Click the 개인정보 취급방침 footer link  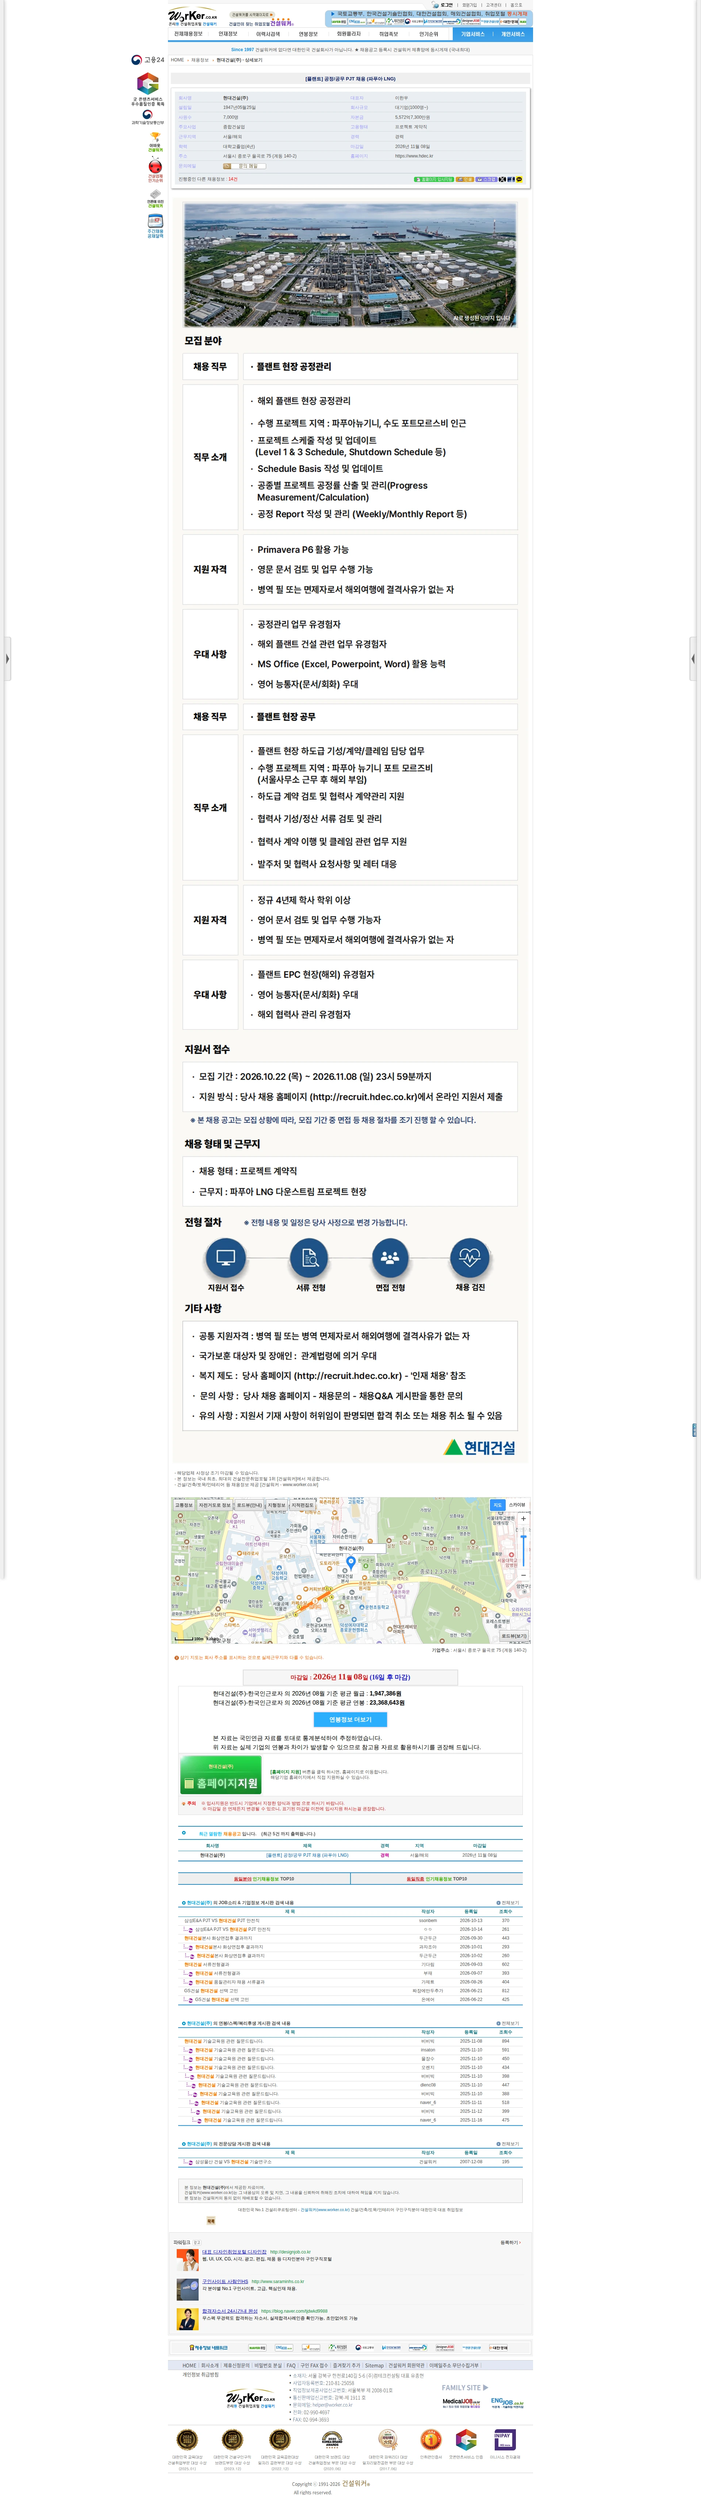(x=200, y=2374)
